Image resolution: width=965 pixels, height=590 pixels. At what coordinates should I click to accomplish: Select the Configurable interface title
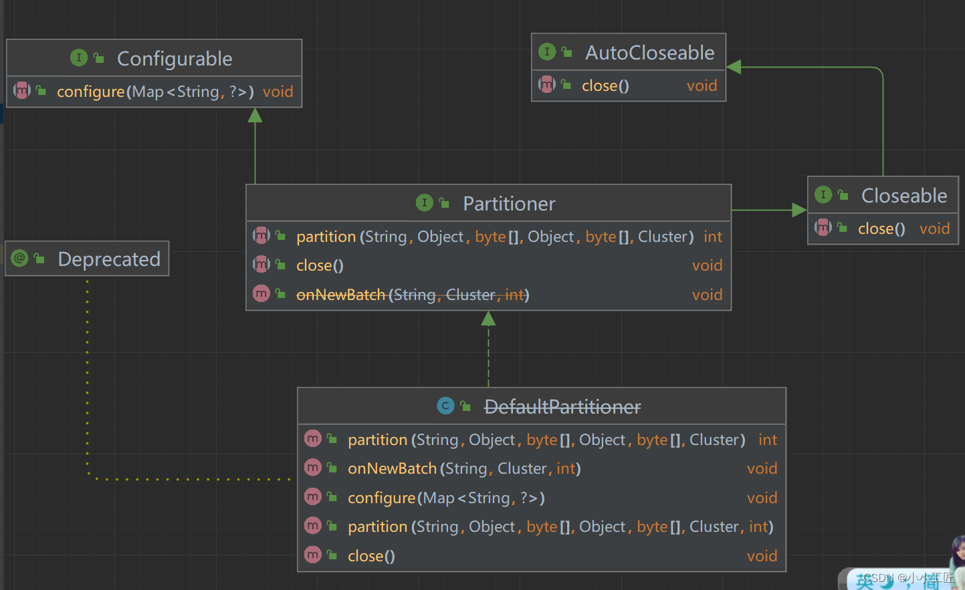[x=175, y=59]
